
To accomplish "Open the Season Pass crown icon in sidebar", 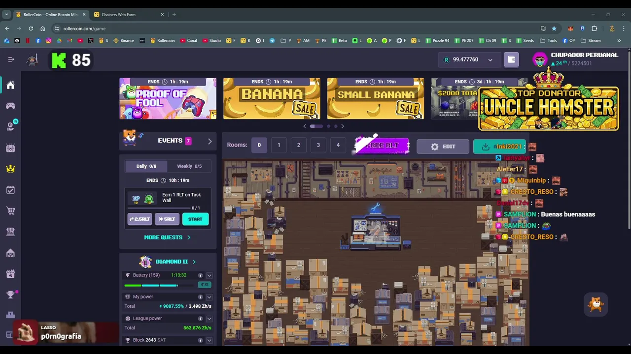I will 10,169.
